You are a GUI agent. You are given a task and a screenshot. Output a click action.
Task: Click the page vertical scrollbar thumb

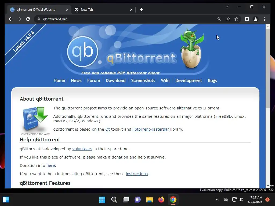tap(268, 68)
